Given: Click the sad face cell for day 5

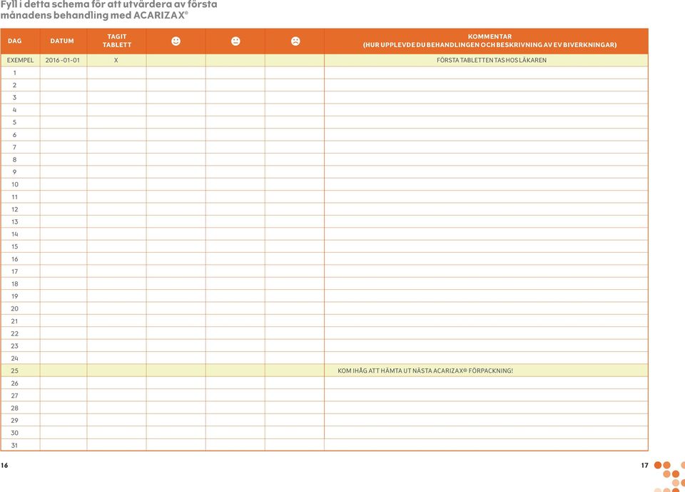Looking at the screenshot, I should (295, 122).
